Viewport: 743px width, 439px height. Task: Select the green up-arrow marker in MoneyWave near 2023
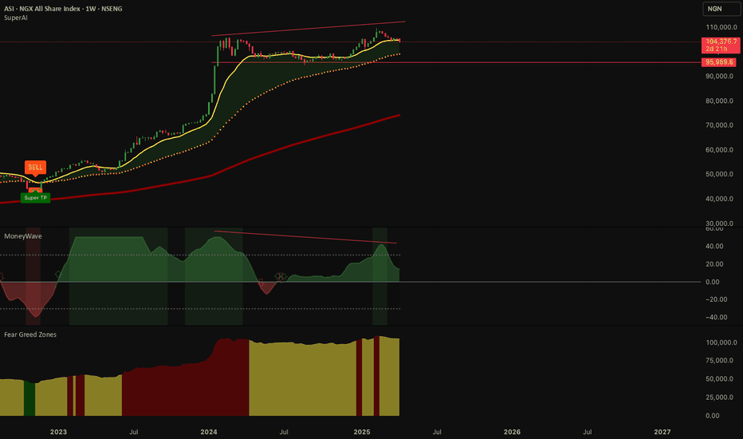point(58,275)
